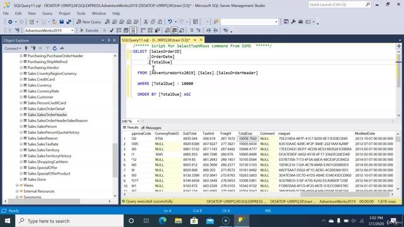Viewport: 404px width, 227px height.
Task: Open the Tools menu
Action: click(x=81, y=13)
